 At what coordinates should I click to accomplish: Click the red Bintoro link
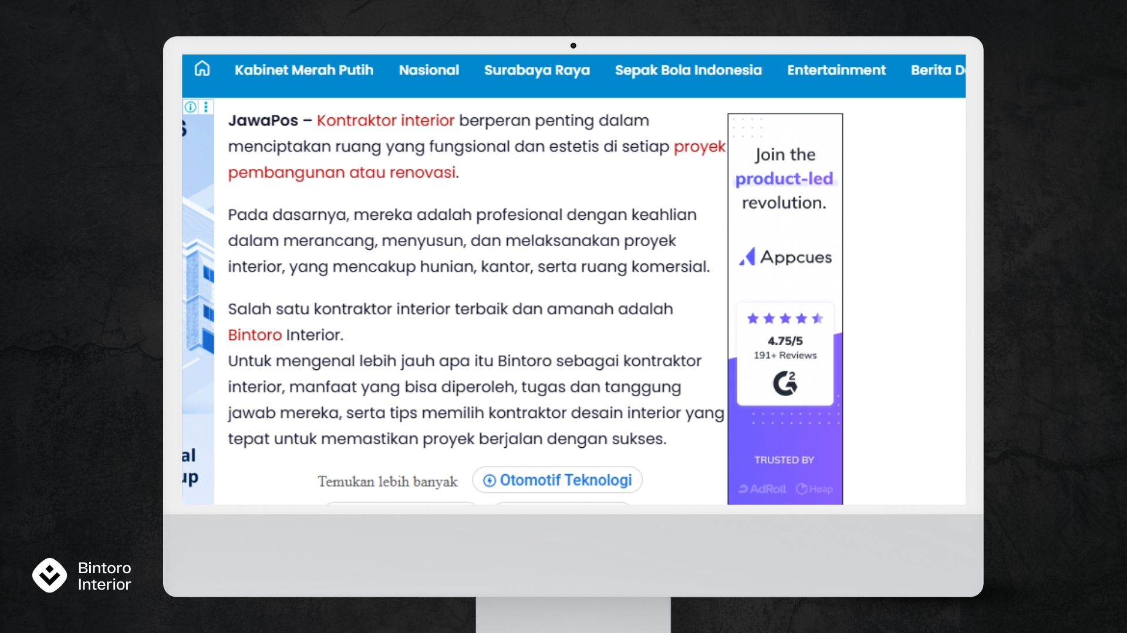point(254,335)
